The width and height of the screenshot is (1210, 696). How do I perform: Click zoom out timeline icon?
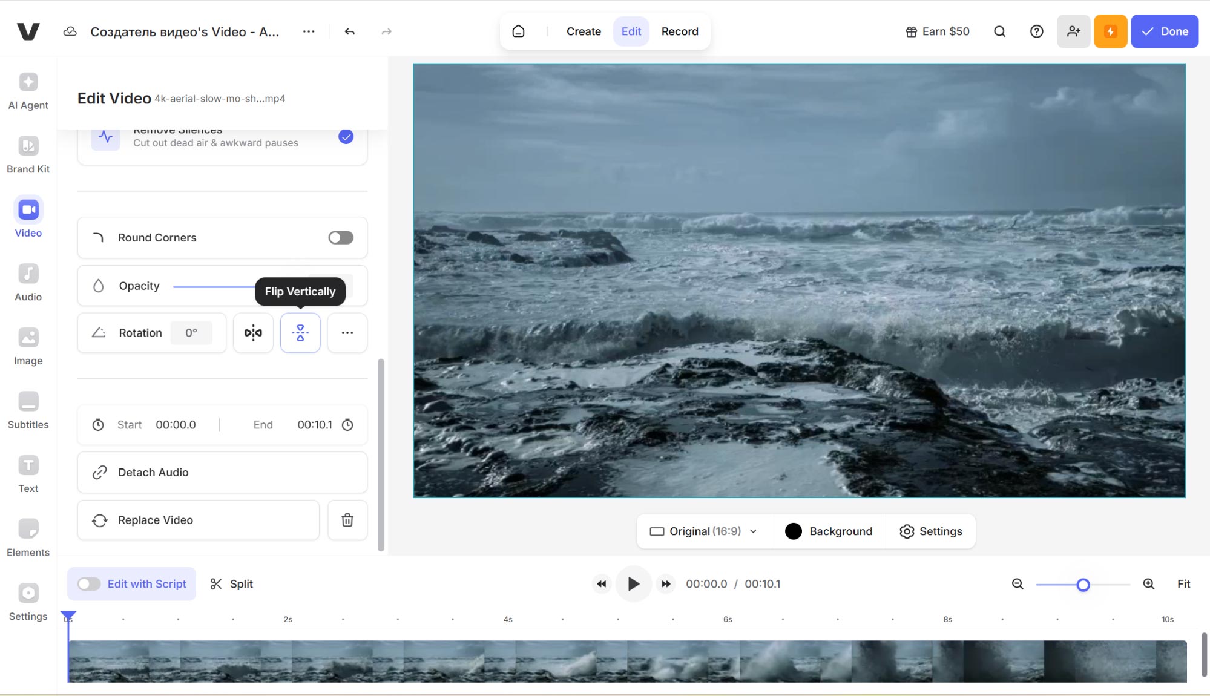pos(1018,584)
